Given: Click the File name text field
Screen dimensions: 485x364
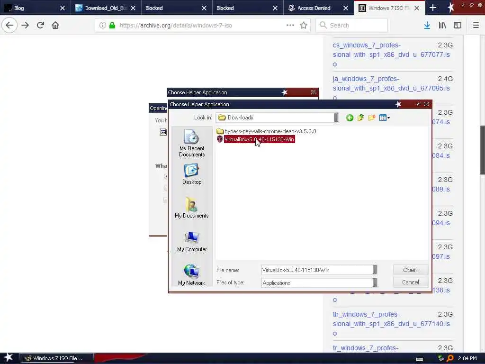Looking at the screenshot, I should 316,270.
